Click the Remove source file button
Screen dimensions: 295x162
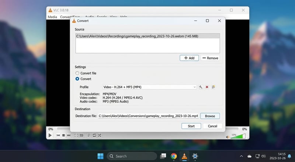pos(210,58)
